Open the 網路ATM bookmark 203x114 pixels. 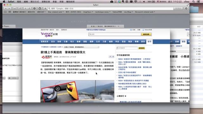[31, 12]
